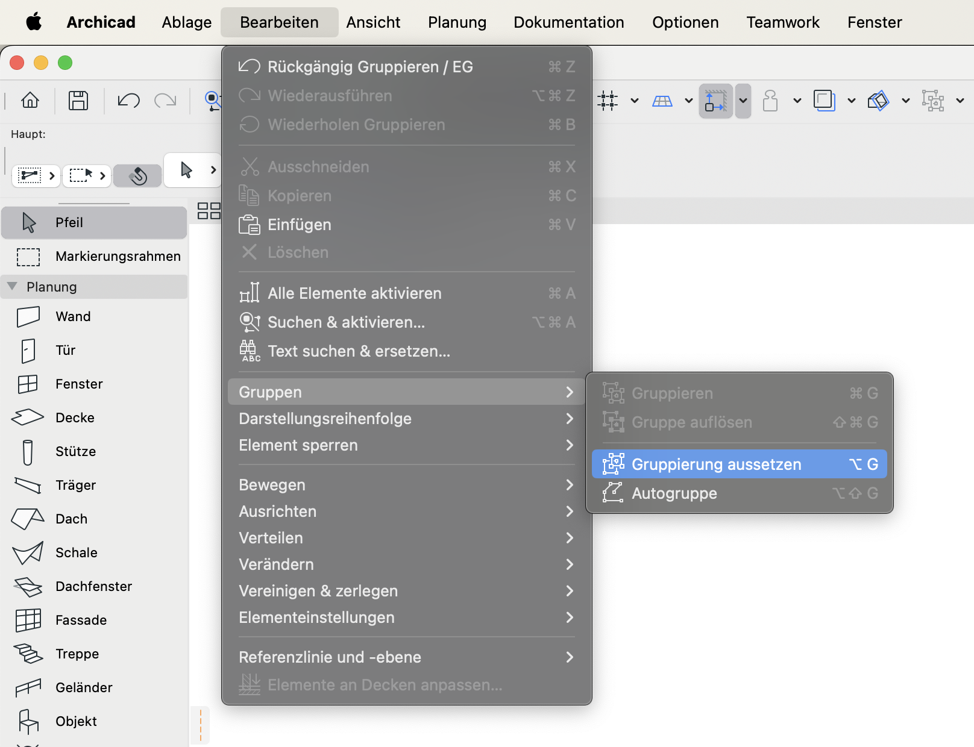Open the Dokumentation menu
This screenshot has width=974, height=747.
[569, 22]
